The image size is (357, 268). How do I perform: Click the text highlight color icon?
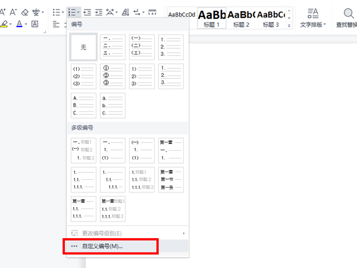pos(4,24)
